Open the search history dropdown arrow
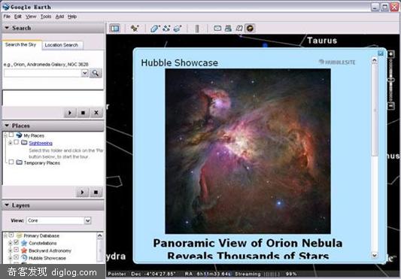 (x=85, y=73)
